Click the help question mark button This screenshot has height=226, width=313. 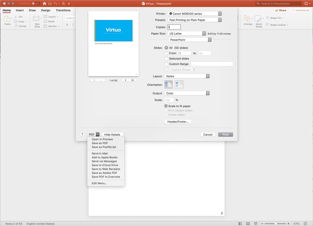point(82,134)
